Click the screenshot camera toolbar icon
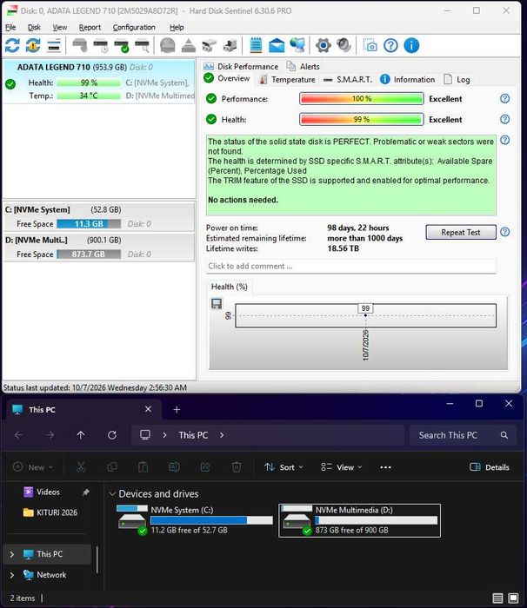This screenshot has width=527, height=608. [x=370, y=45]
